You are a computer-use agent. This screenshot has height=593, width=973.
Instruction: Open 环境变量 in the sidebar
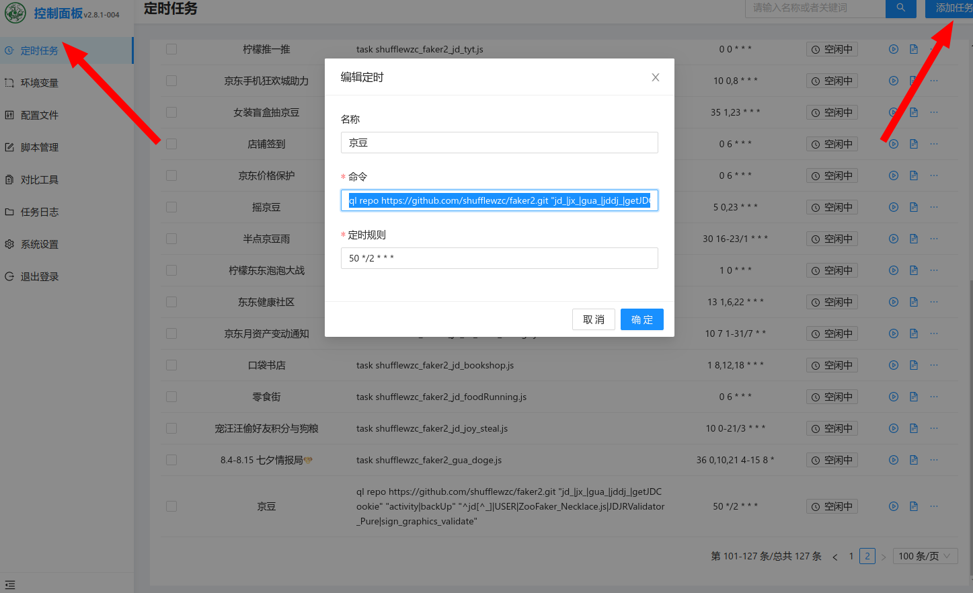[67, 83]
